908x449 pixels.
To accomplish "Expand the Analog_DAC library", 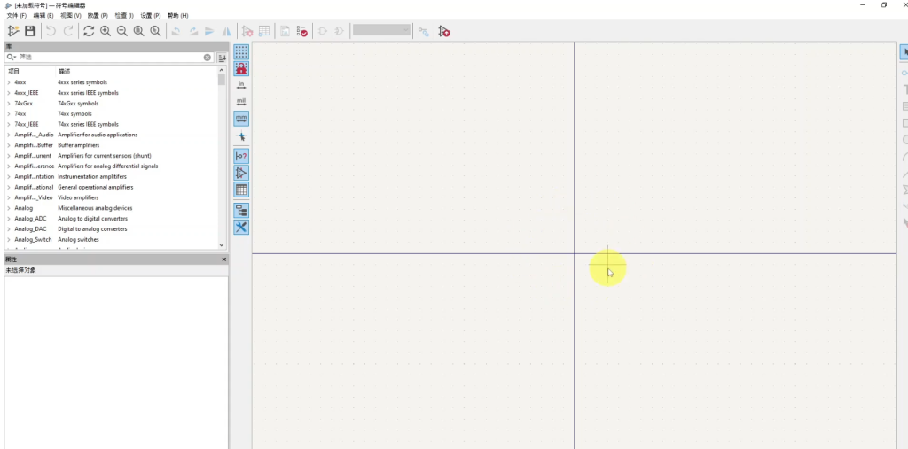I will pyautogui.click(x=9, y=229).
